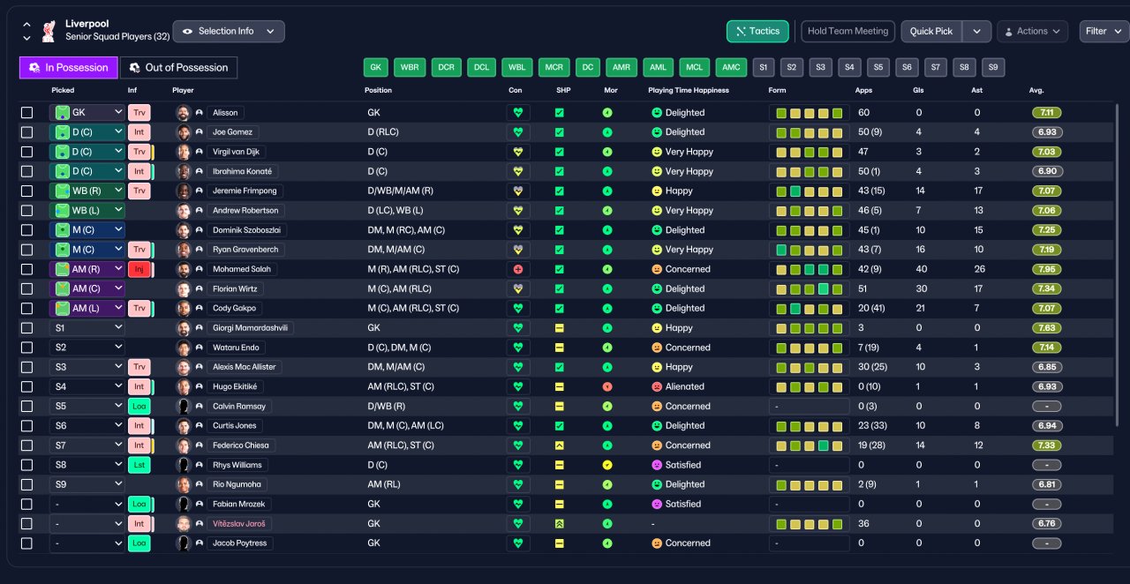The image size is (1130, 584).
Task: Open the Tactics button
Action: [757, 32]
